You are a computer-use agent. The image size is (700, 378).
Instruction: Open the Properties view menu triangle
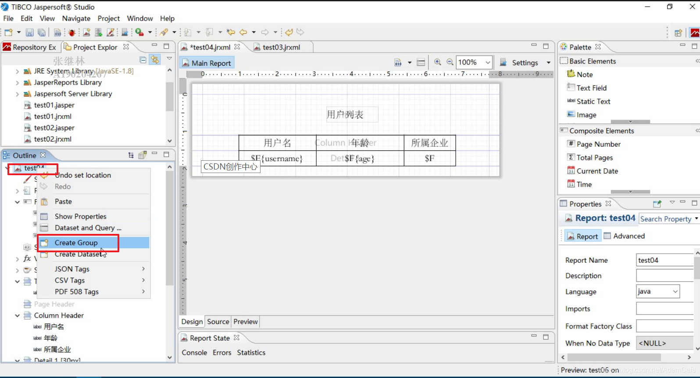point(672,202)
